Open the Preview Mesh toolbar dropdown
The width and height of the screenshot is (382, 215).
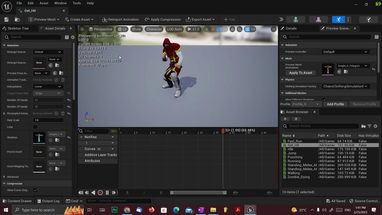coord(43,19)
